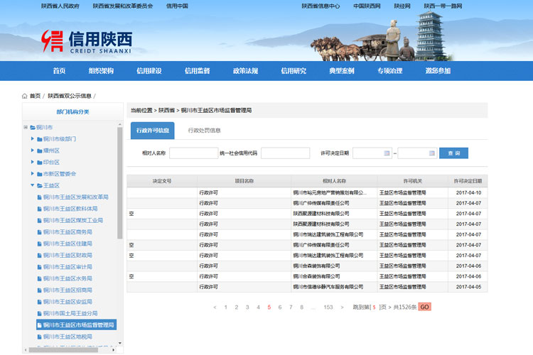Open the end date calendar icon
This screenshot has width=533, height=355.
pos(431,153)
